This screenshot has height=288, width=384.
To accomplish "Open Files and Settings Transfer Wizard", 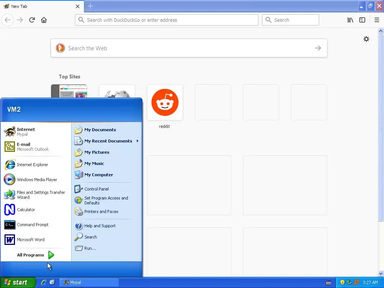I will (36, 195).
